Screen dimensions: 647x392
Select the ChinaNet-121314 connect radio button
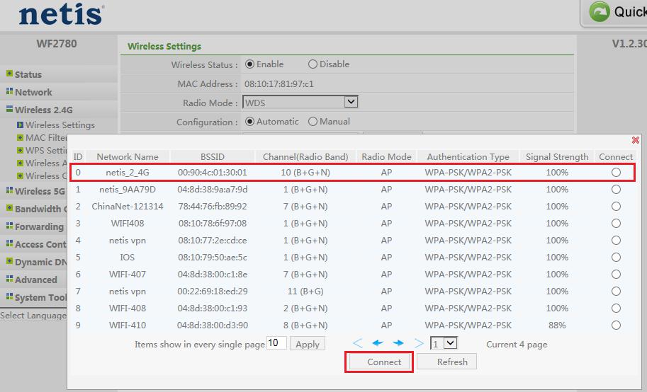616,207
